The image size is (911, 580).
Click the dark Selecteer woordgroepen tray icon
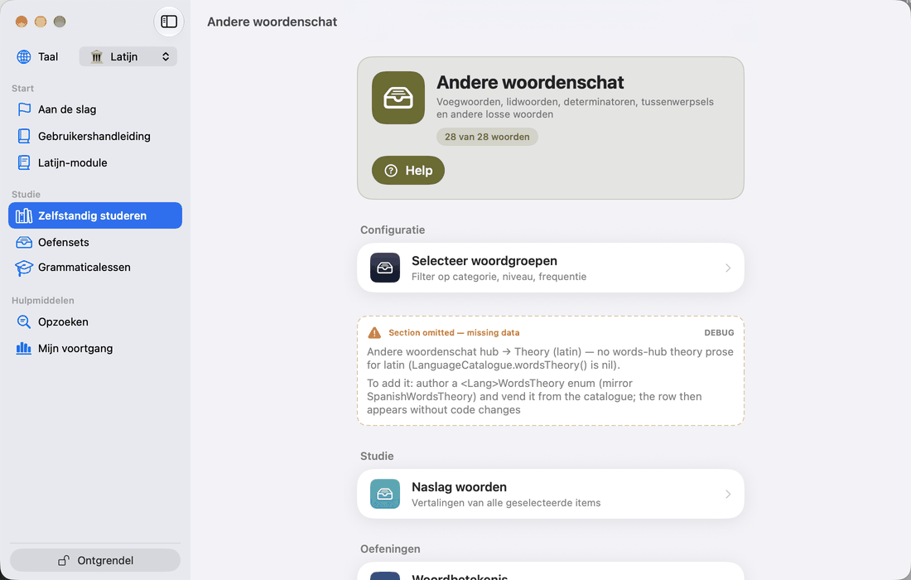pyautogui.click(x=384, y=268)
